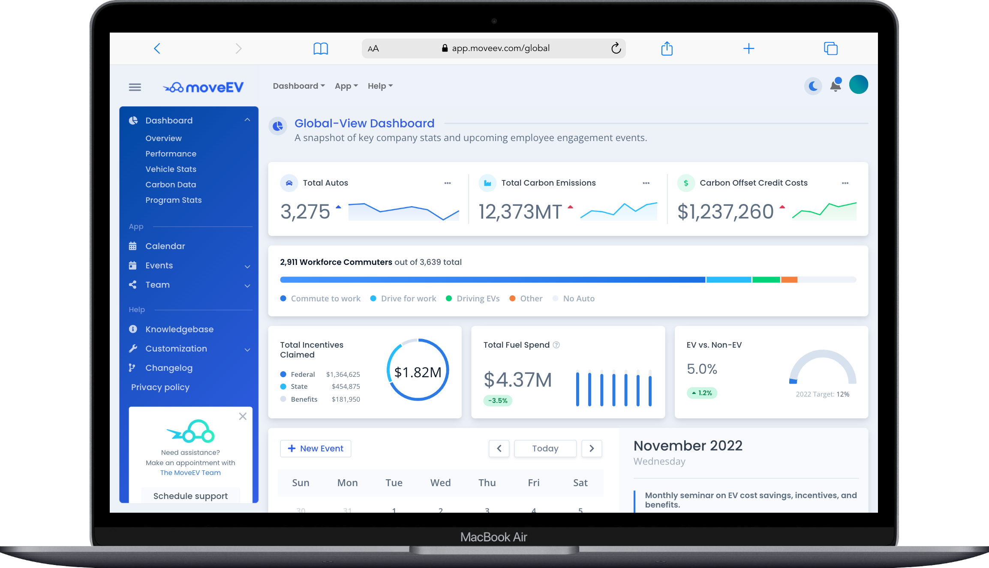Toggle dark mode with the moon icon
The width and height of the screenshot is (989, 568).
(x=813, y=86)
